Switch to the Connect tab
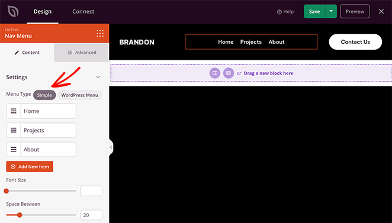This screenshot has width=392, height=223. pyautogui.click(x=83, y=11)
